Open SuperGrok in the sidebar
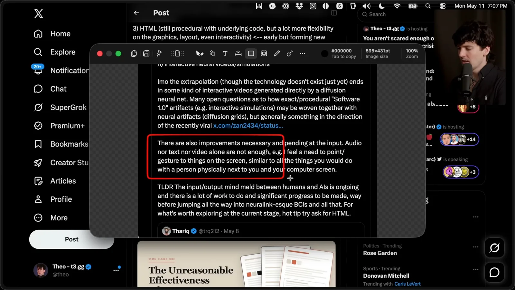 (60, 107)
